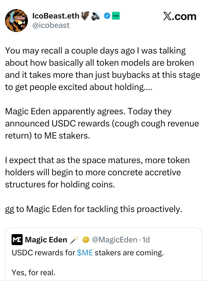
Task: Click the speaker emoji beside IcoBeast.eth
Action: coord(97,16)
